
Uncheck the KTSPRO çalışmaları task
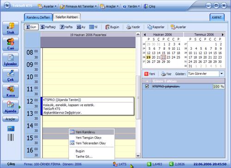tap(147, 86)
